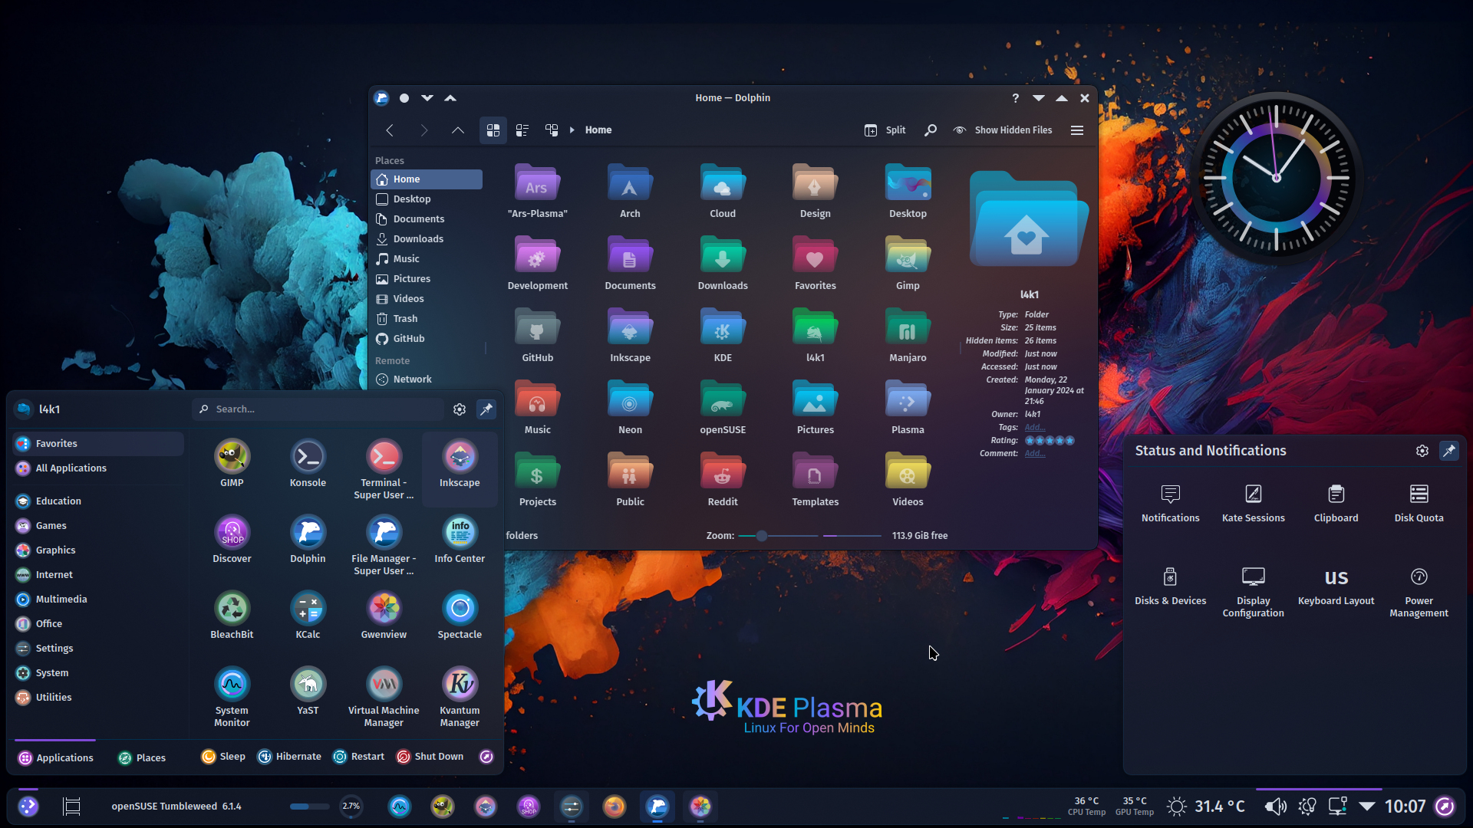The height and width of the screenshot is (828, 1473).
Task: Open the Reddit folder
Action: pos(723,472)
